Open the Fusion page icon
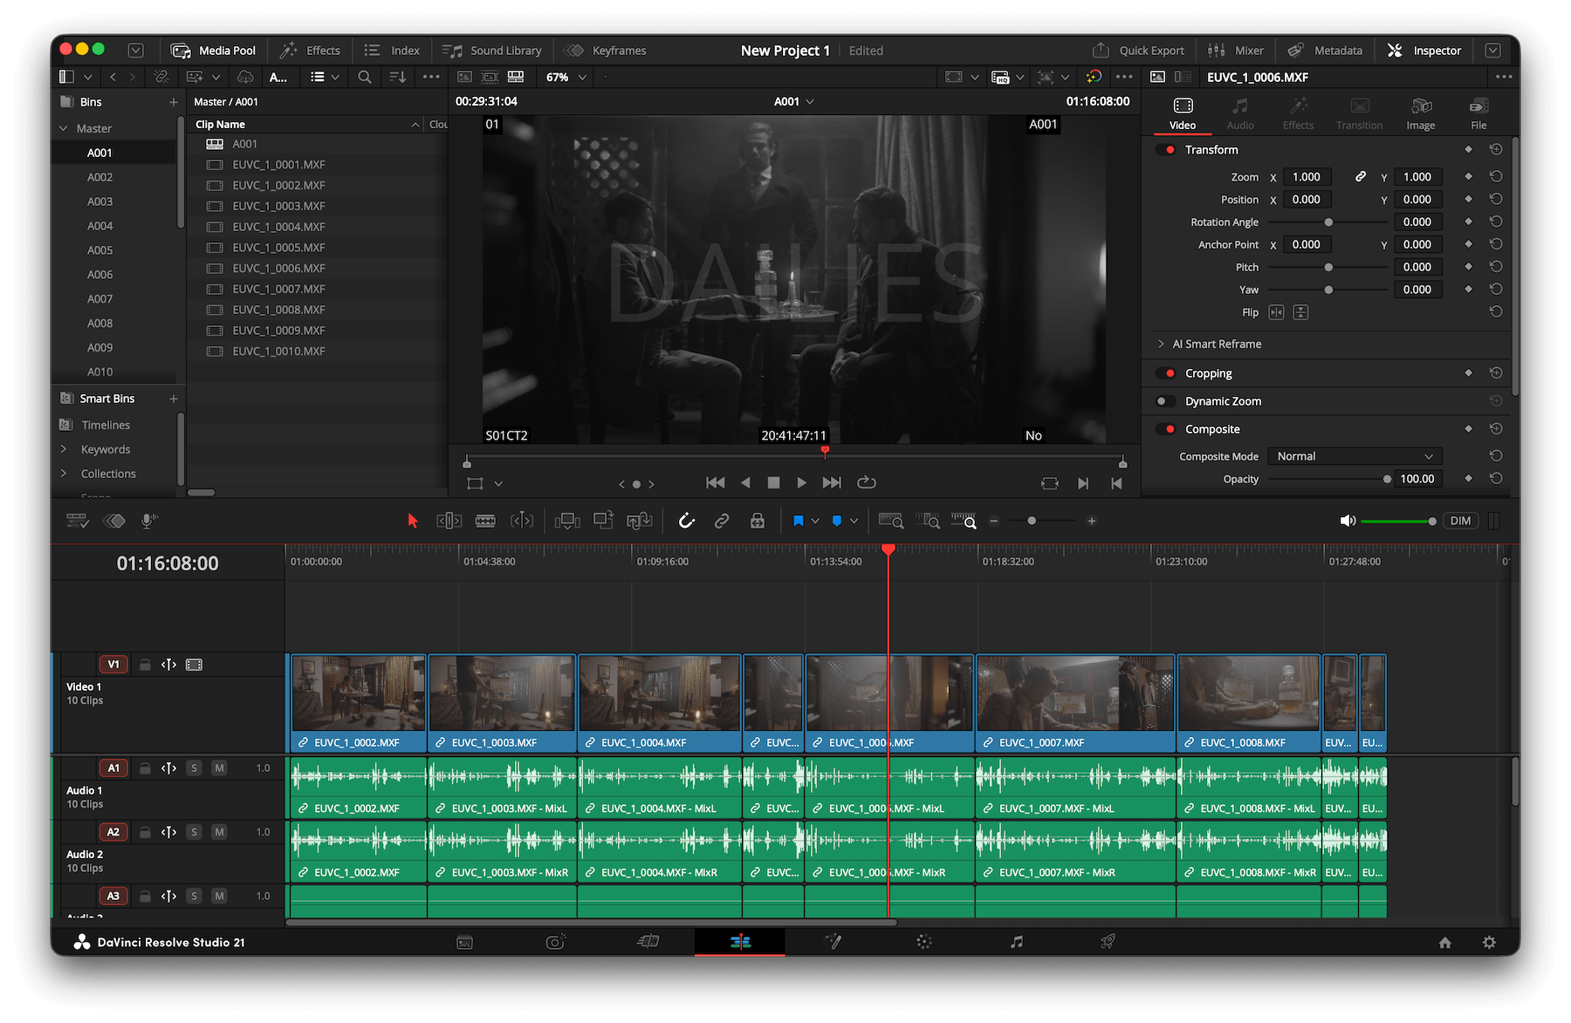This screenshot has width=1571, height=1023. (x=833, y=942)
